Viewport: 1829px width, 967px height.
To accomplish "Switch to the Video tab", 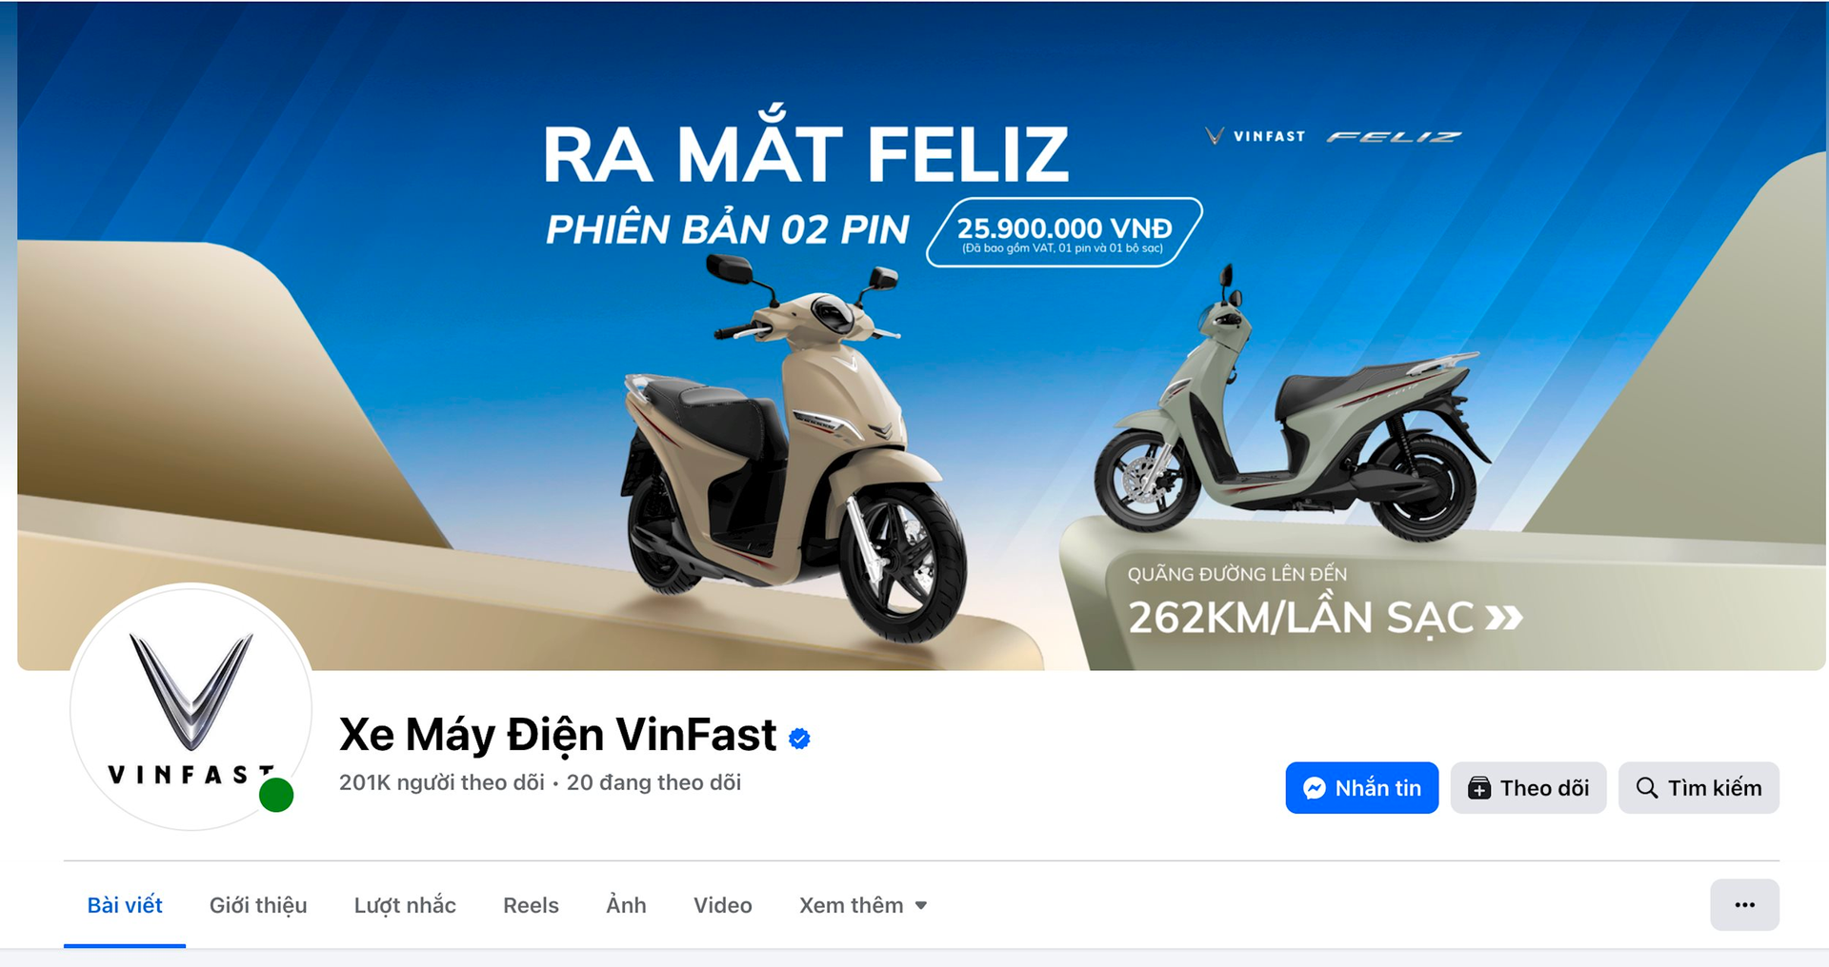I will (723, 905).
